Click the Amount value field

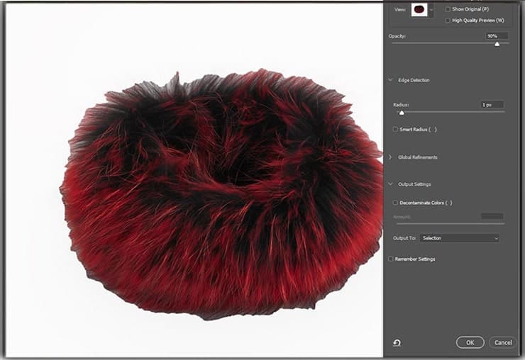492,216
